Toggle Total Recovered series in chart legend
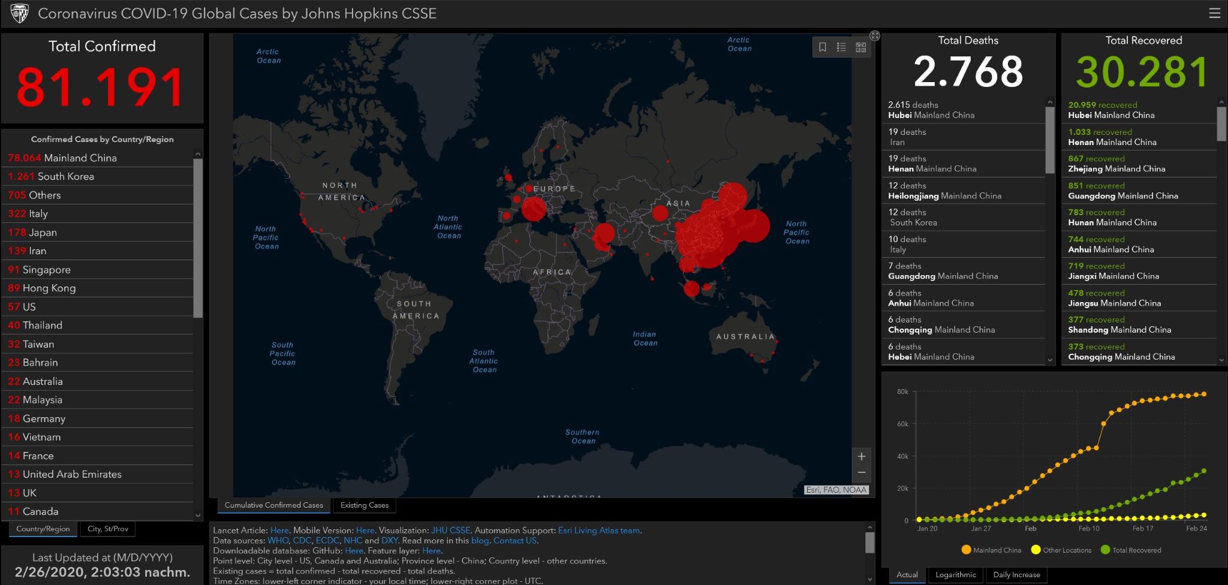The height and width of the screenshot is (585, 1228). click(x=1131, y=550)
